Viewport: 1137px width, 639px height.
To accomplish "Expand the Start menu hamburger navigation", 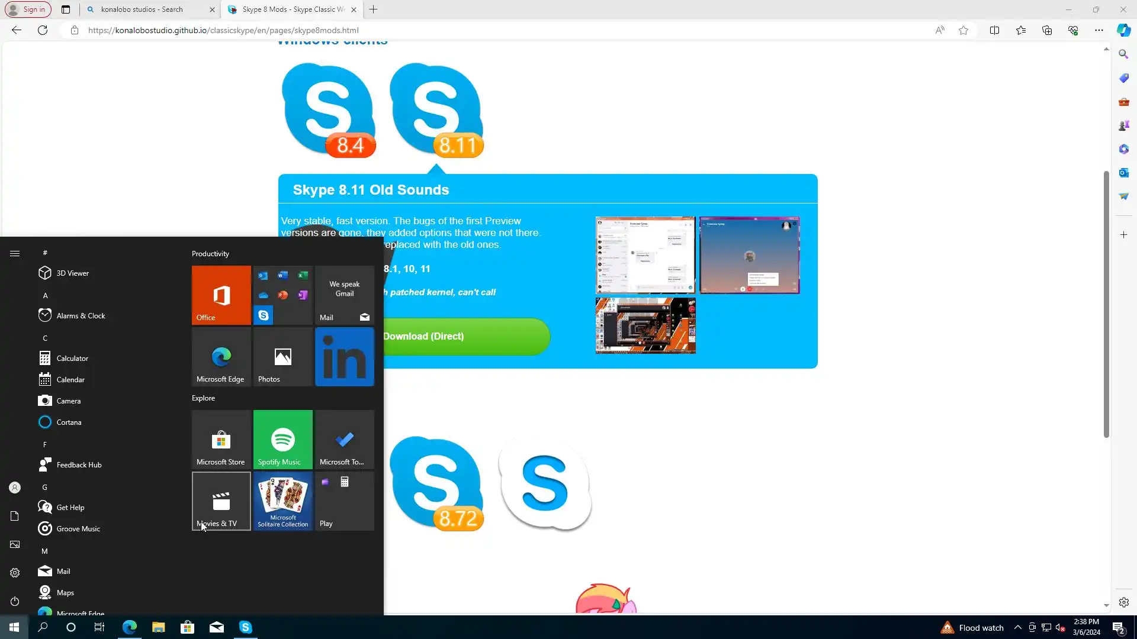I will 15,253.
